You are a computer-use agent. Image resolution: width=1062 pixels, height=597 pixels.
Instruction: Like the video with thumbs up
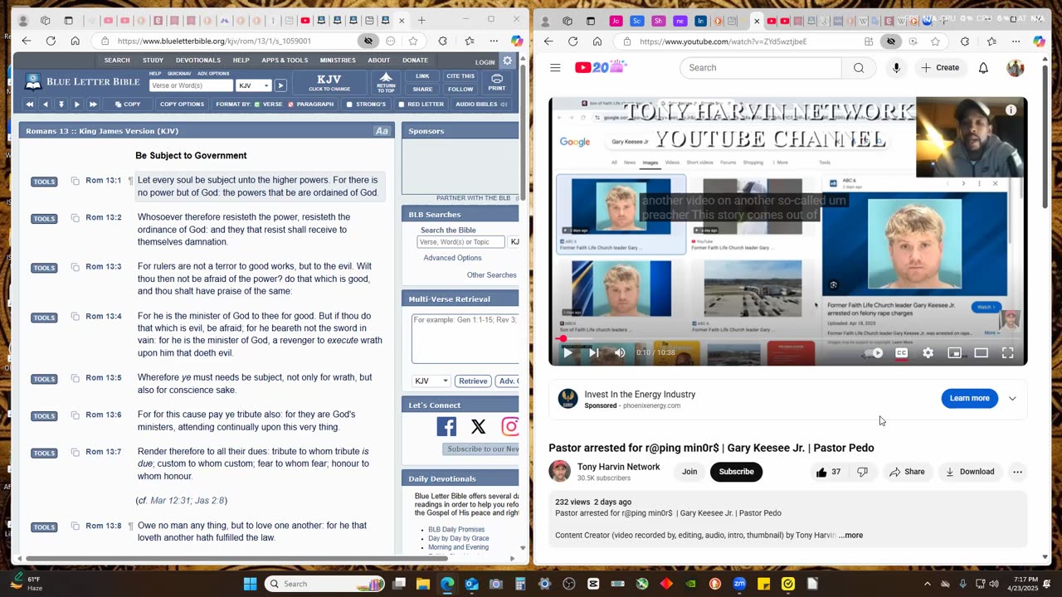click(828, 472)
